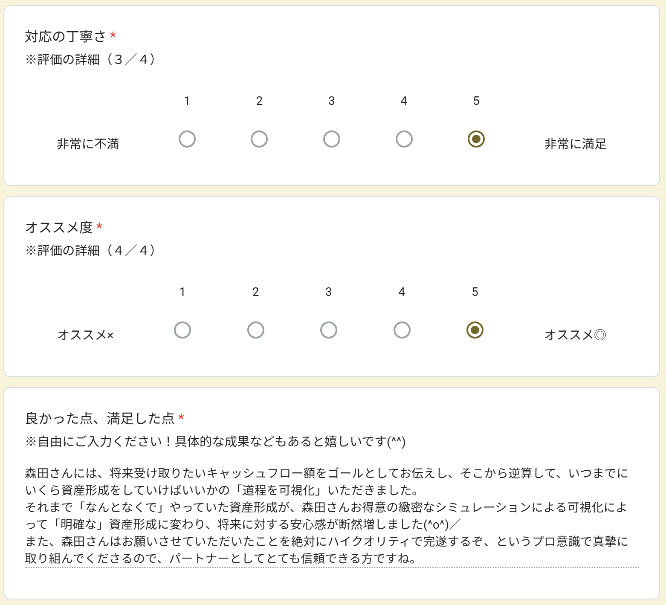Select rating 2 for 対応の丁寧さ
The width and height of the screenshot is (666, 605).
[259, 139]
